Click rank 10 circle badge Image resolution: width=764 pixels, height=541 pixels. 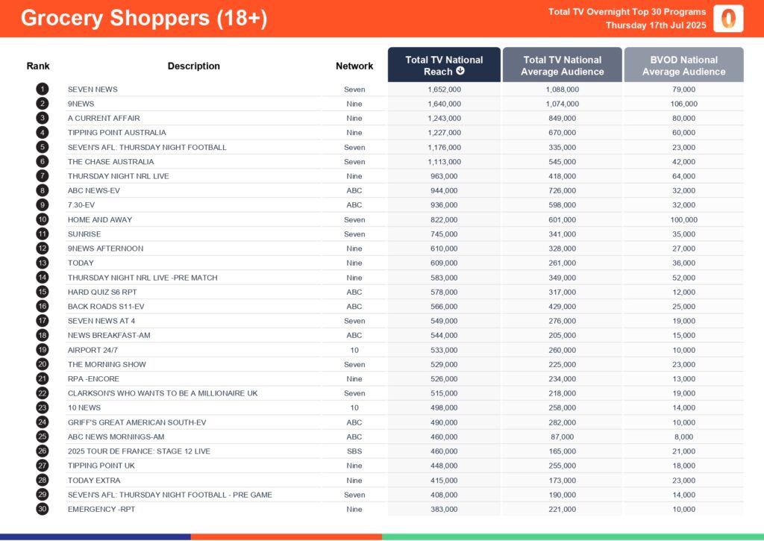pos(42,219)
